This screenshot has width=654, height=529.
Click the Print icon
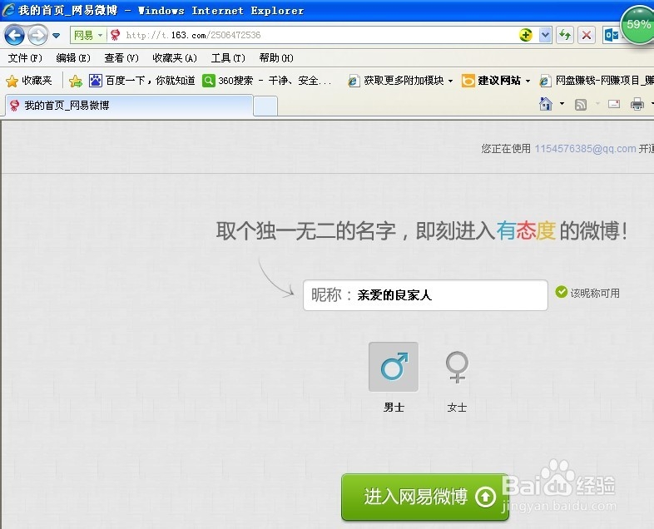[637, 104]
